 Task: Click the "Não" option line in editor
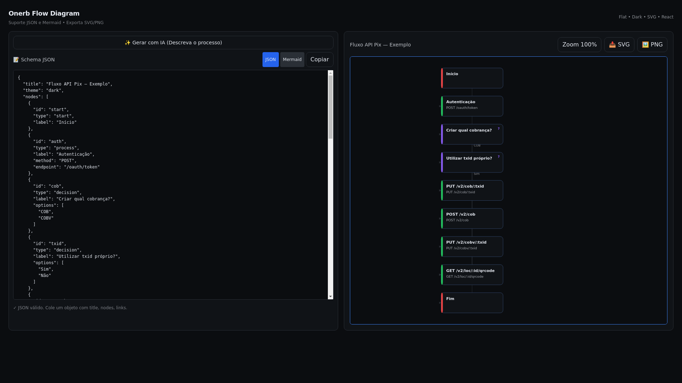pos(45,276)
